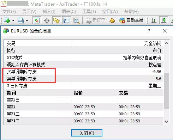Image resolution: width=173 pixels, height=140 pixels.
Task: Toggle the Navigator folder-star icon
Action: click(56, 20)
